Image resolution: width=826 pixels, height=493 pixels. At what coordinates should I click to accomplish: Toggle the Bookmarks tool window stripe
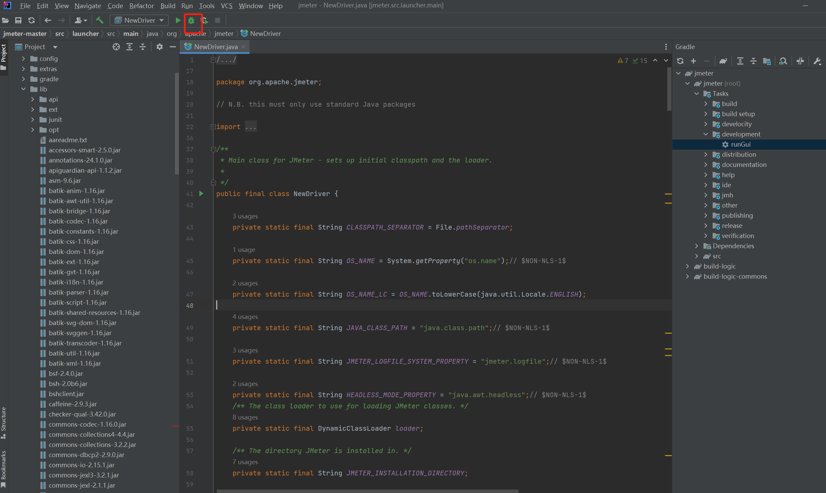click(x=4, y=468)
